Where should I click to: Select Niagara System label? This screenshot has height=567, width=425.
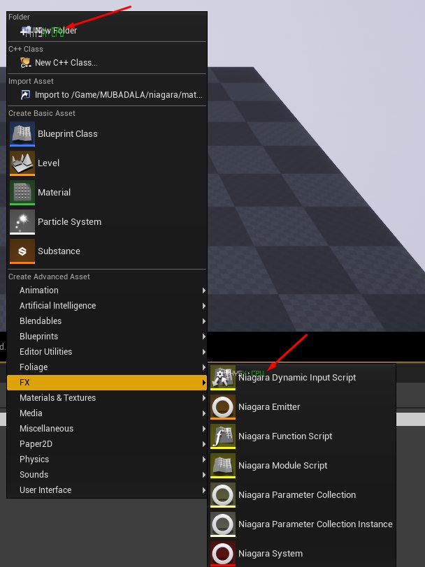click(x=271, y=554)
